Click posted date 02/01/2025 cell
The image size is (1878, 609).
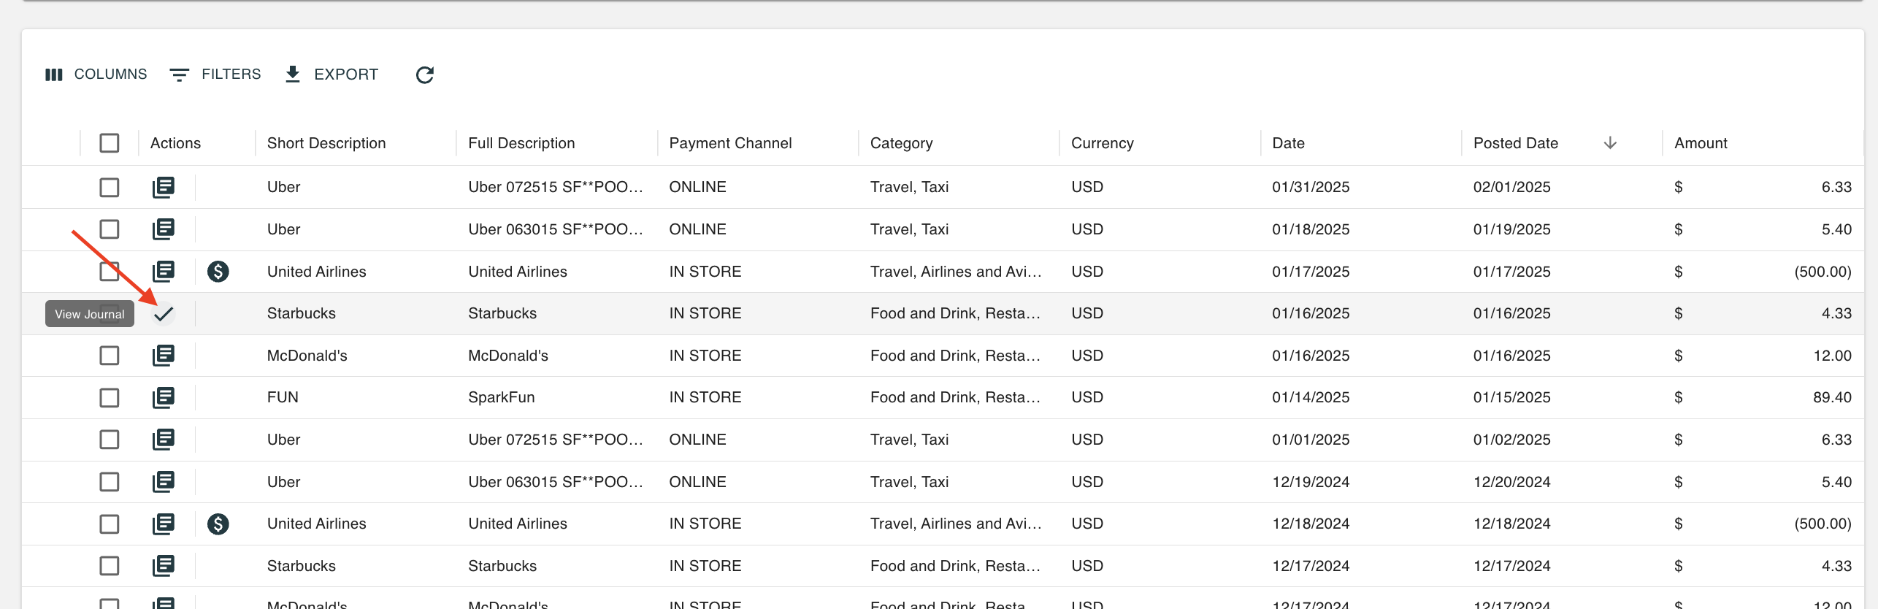tap(1511, 187)
